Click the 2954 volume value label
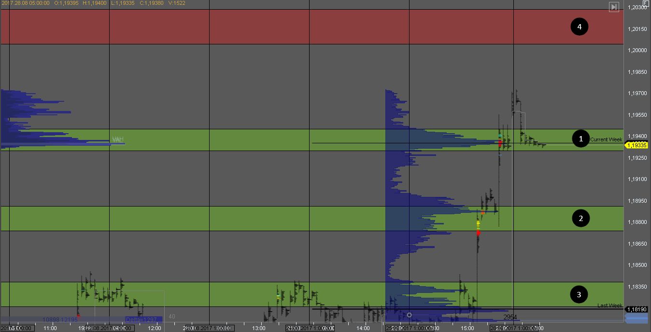651x332 pixels. [510, 317]
